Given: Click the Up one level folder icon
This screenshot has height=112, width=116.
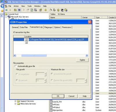Looking at the screenshot, I should pyautogui.click(x=15, y=10).
